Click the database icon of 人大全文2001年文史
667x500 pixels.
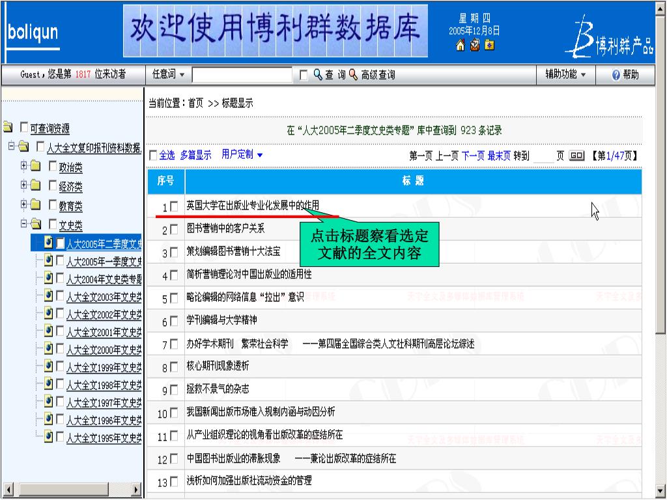click(48, 330)
